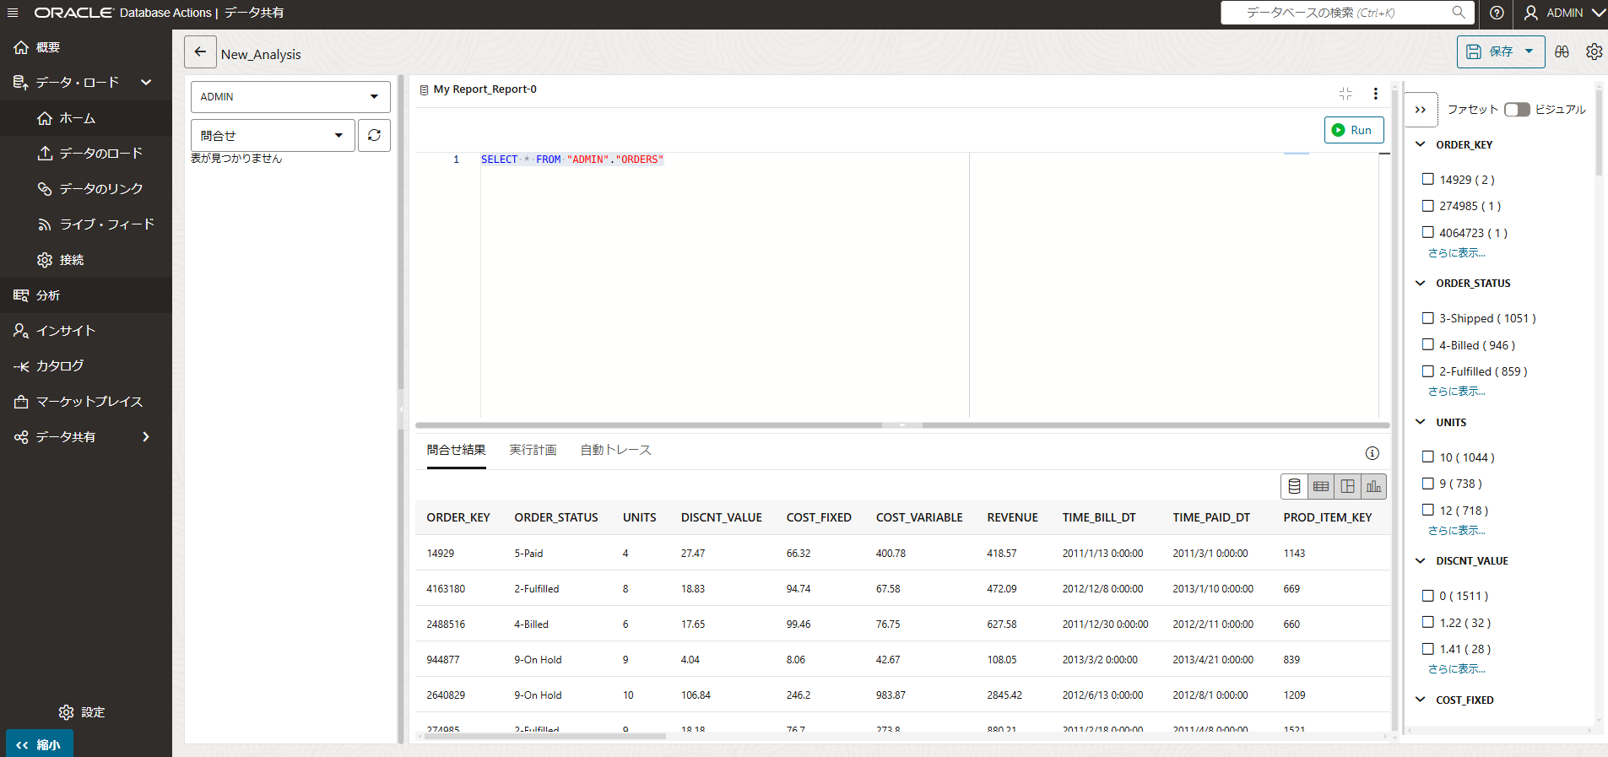Open the three-dot menu of My Report
Screen dimensions: 1608x757
(x=1375, y=94)
